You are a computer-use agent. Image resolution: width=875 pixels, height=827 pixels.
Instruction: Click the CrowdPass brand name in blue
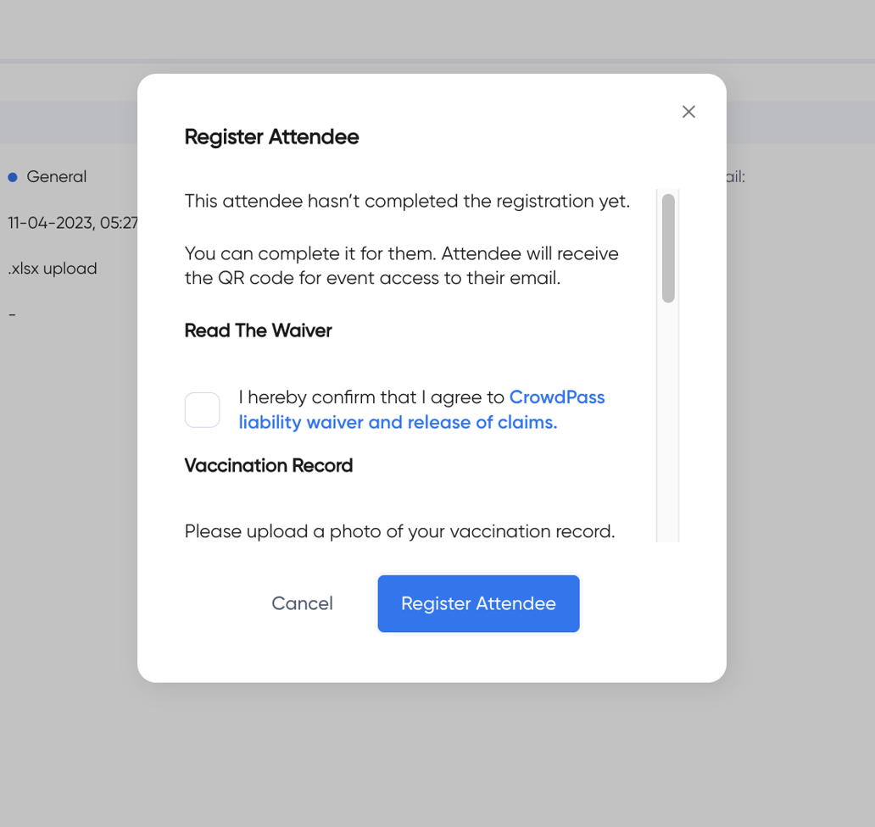[557, 397]
